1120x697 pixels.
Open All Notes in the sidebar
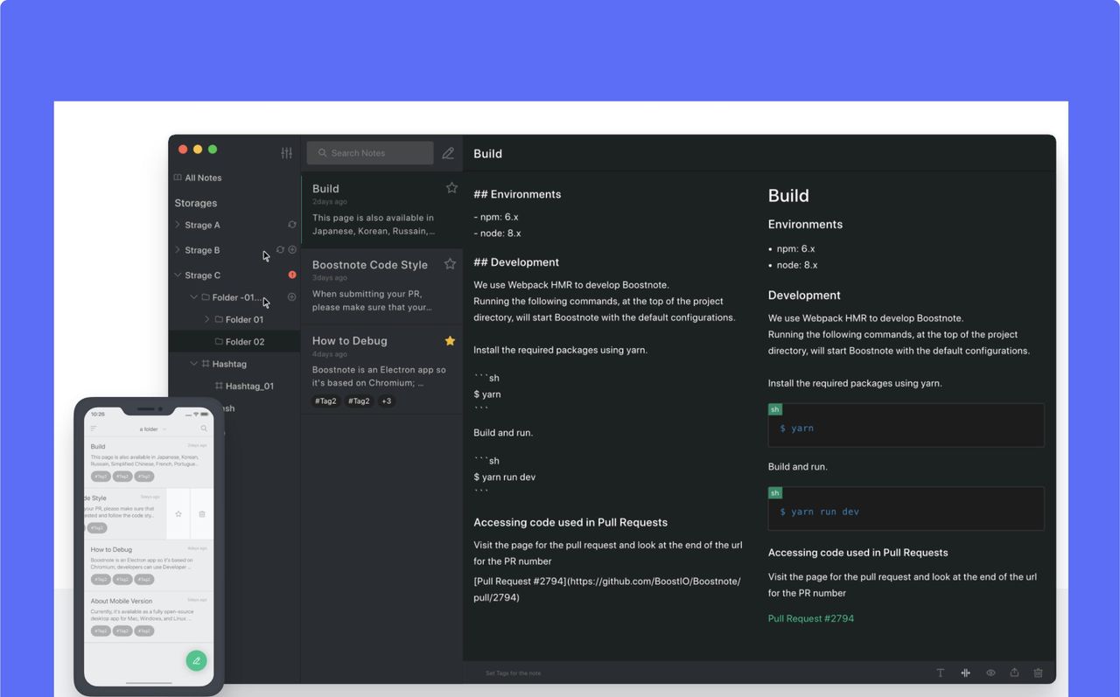[203, 178]
